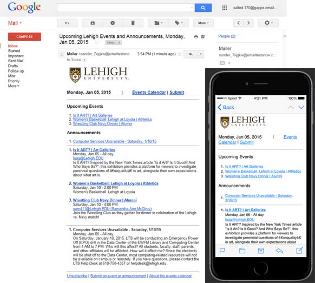The height and width of the screenshot is (283, 315).
Task: Go to the newer message arrow
Action: 238,23
